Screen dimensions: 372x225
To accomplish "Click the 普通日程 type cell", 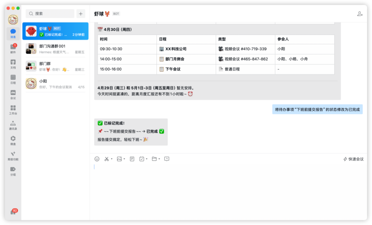I will [x=245, y=69].
